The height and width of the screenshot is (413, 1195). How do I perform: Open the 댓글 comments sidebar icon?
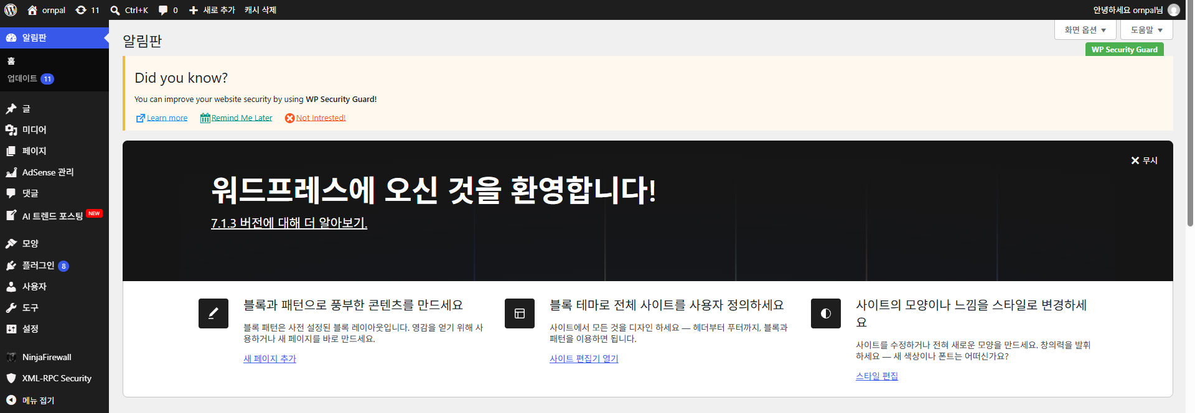click(11, 193)
